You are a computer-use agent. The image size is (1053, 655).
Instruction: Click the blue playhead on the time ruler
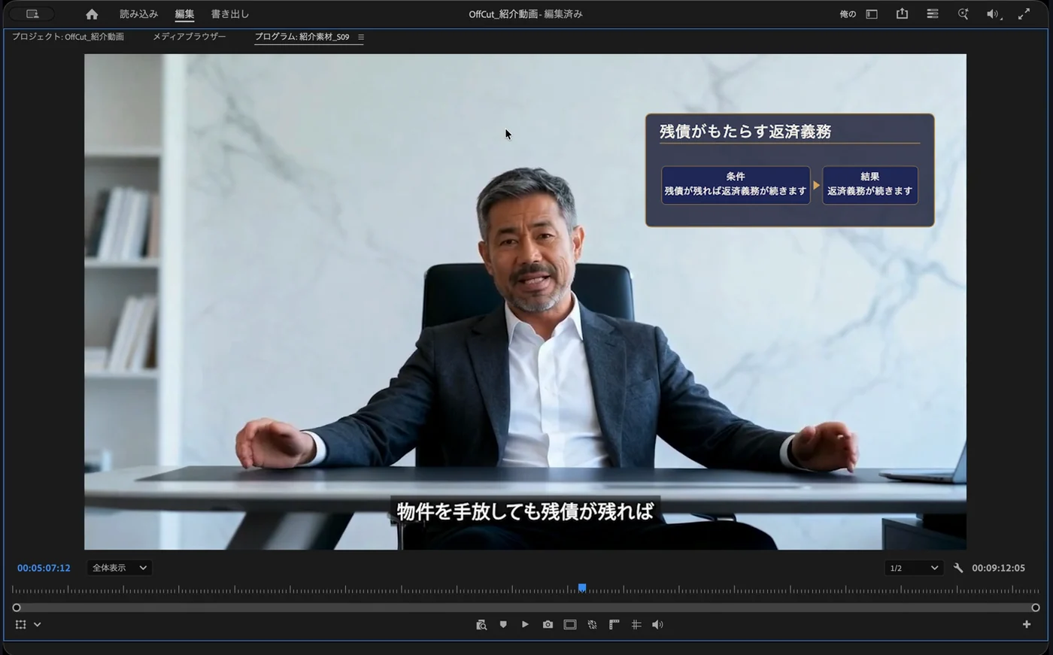point(582,588)
